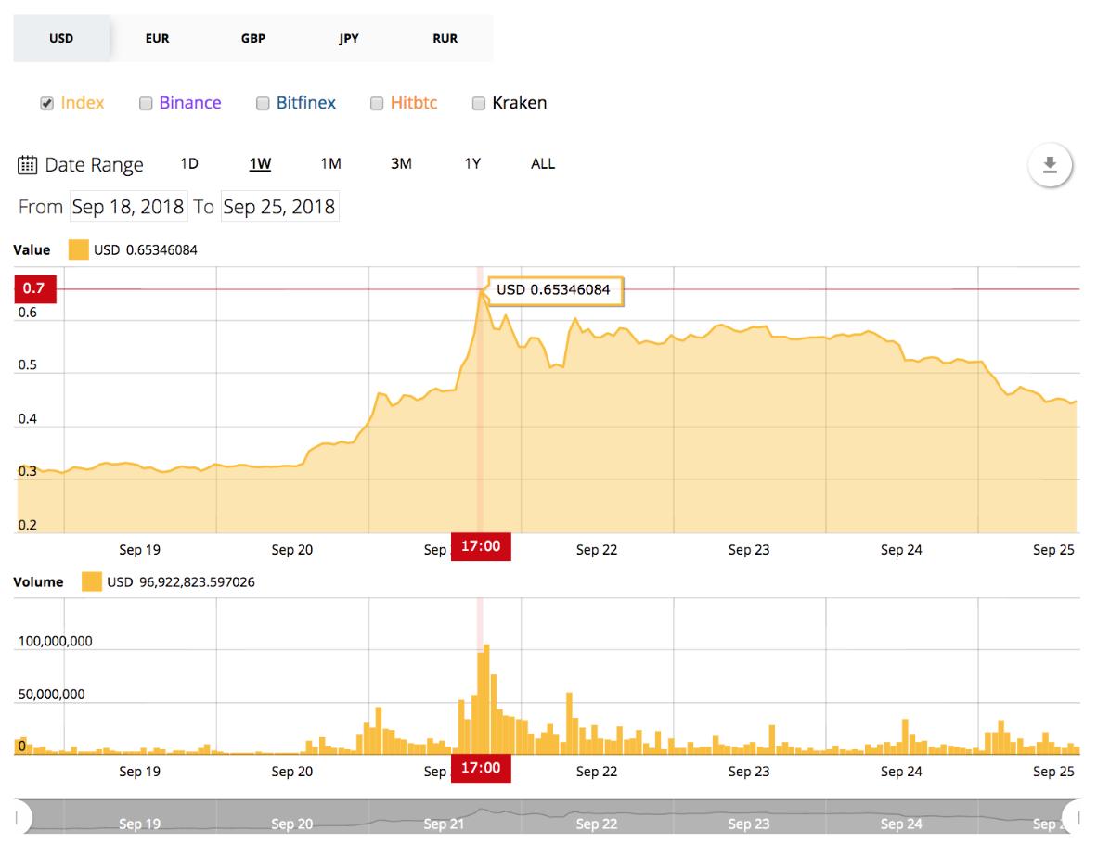Choose the JPY currency tab
The image size is (1097, 843).
point(349,39)
